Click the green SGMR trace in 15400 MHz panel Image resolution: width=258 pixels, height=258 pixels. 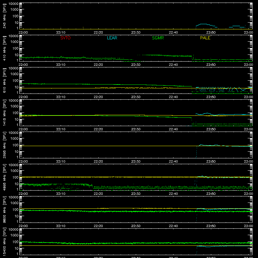[136, 243]
